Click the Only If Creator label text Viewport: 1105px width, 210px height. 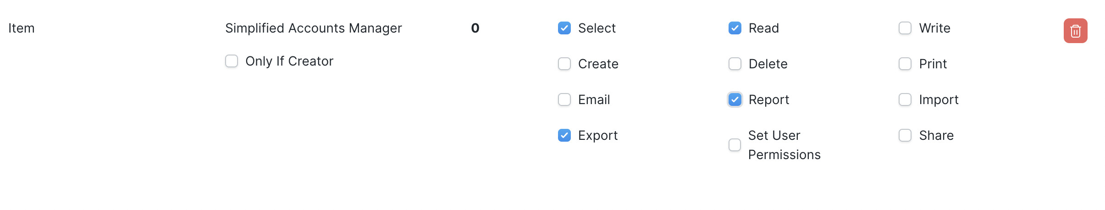pyautogui.click(x=289, y=61)
